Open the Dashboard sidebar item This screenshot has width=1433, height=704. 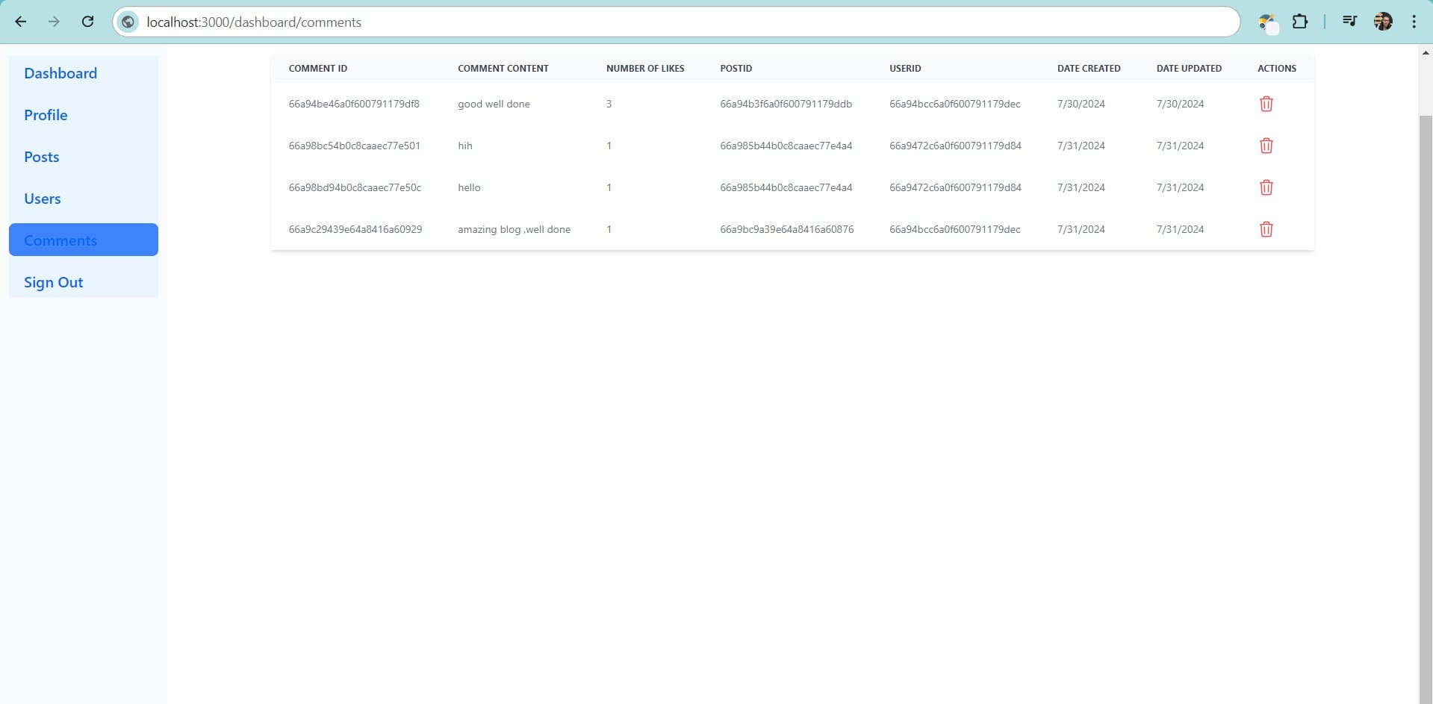[x=60, y=73]
